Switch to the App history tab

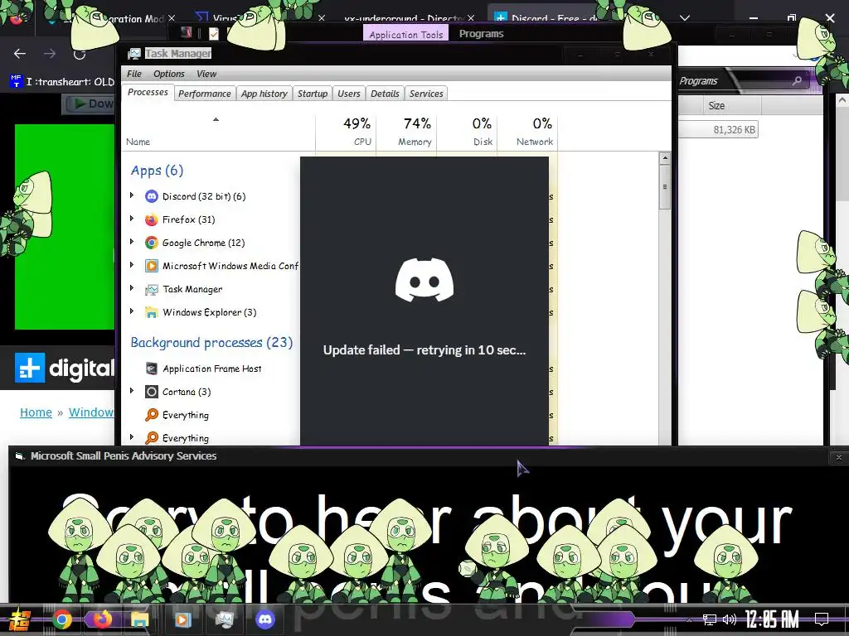(x=264, y=94)
